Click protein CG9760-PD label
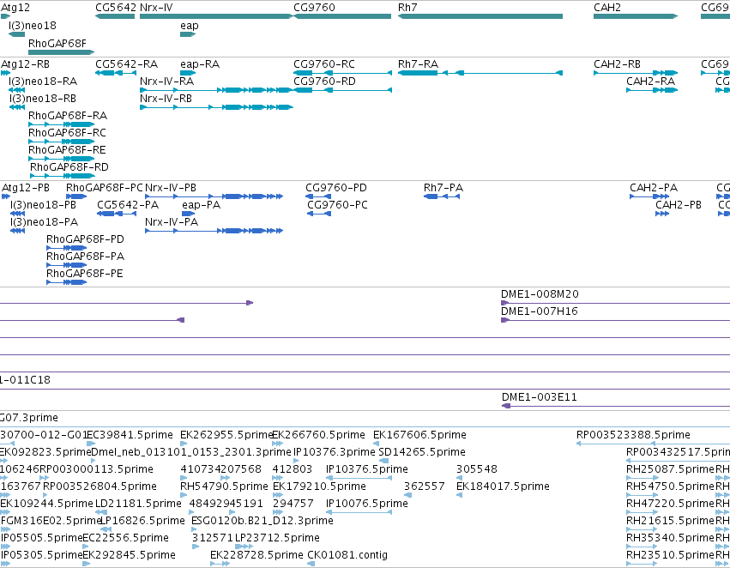730x568 pixels. click(336, 188)
